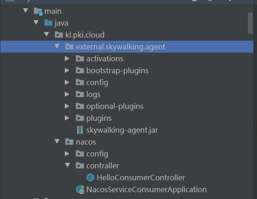Screen dimensions: 257x199
Task: Select the nacos package
Action: click(x=86, y=142)
